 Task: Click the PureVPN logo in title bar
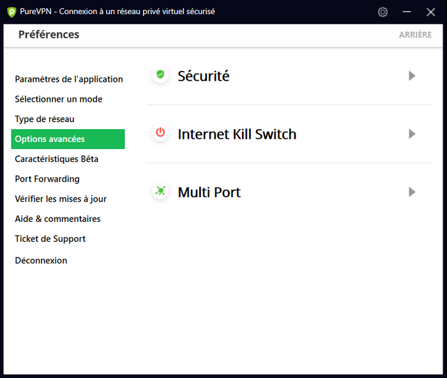point(11,12)
